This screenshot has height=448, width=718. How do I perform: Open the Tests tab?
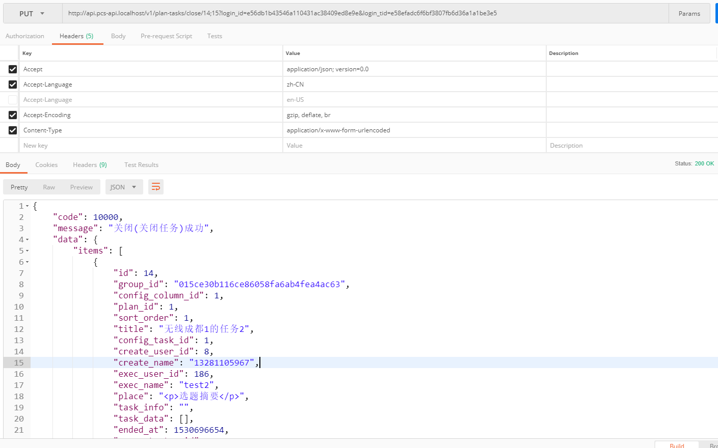click(215, 36)
